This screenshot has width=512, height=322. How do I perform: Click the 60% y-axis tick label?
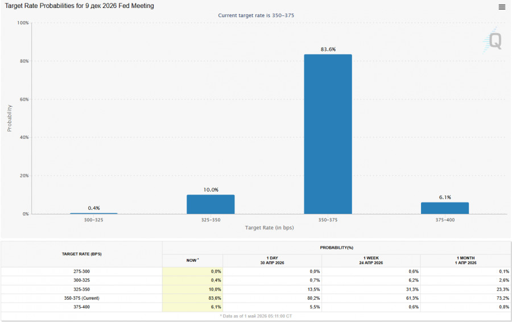pos(24,100)
